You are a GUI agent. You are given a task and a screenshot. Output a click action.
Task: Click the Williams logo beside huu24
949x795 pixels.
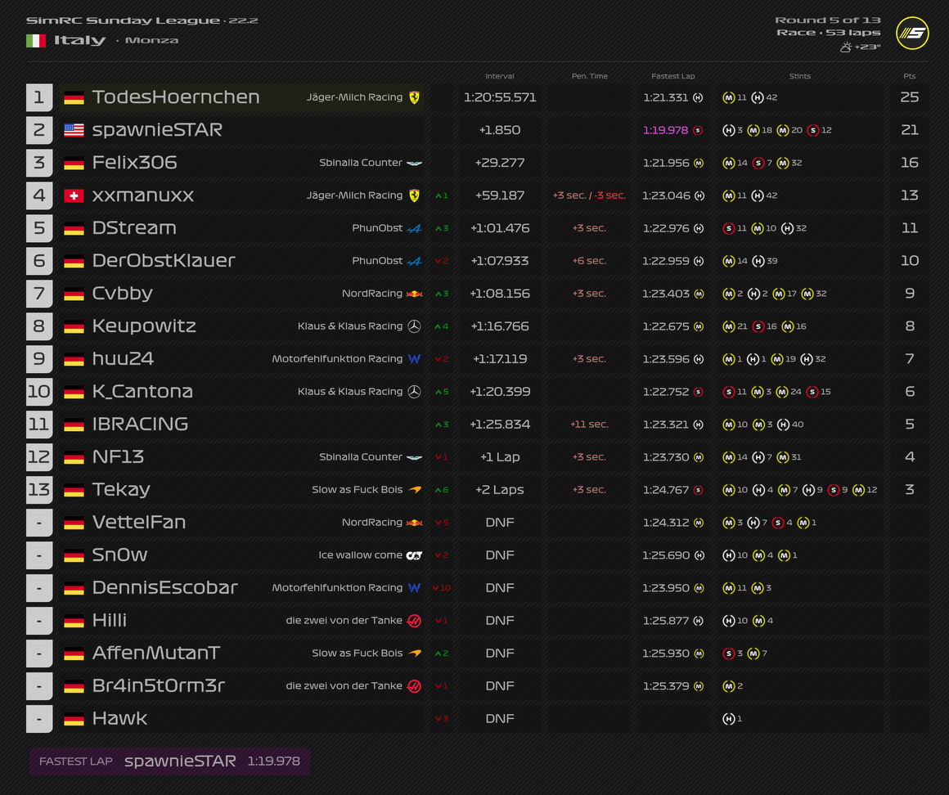pyautogui.click(x=414, y=359)
